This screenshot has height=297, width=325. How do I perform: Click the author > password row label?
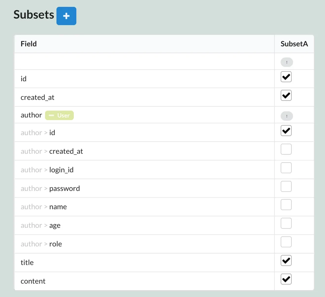coord(64,189)
